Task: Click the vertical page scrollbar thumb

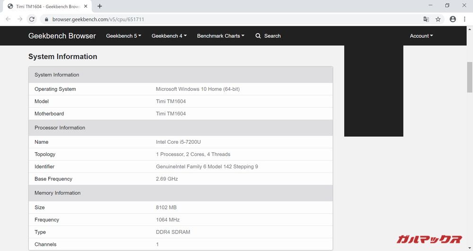Action: tap(469, 77)
